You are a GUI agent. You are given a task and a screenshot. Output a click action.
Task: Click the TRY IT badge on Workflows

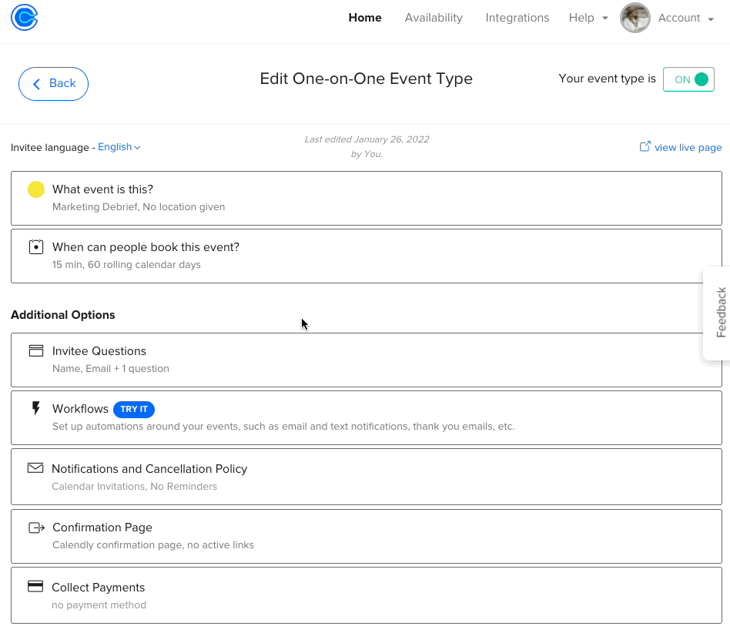coord(133,409)
